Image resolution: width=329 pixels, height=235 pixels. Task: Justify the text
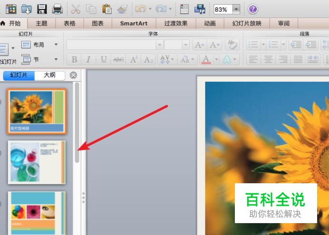tap(298, 59)
